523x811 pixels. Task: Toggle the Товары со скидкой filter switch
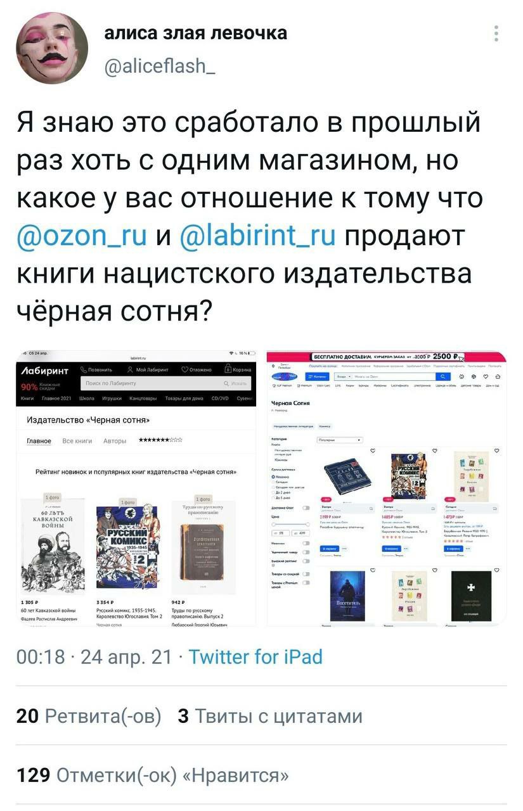[306, 574]
